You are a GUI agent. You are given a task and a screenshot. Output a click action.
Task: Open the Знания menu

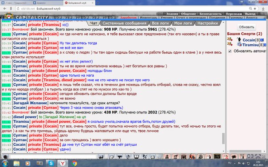(x=172, y=14)
